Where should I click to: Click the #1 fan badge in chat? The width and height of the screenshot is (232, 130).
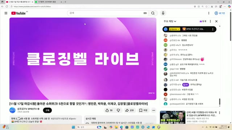186,84
